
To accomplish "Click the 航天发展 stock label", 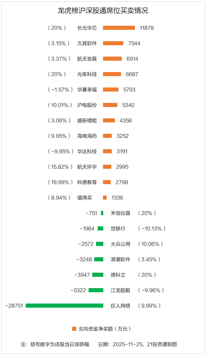I will coord(87,59).
